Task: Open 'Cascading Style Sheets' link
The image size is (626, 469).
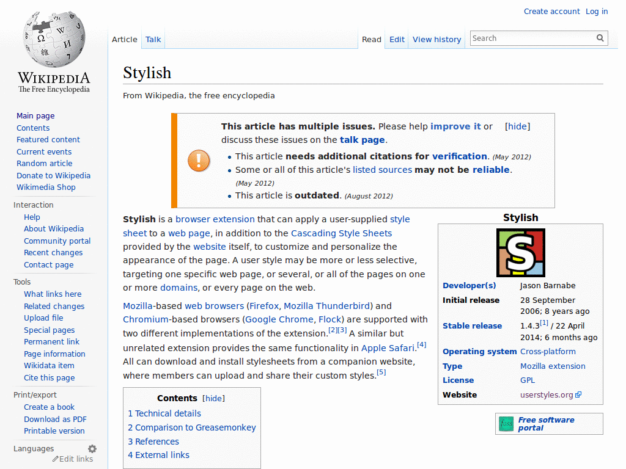Action: 341,233
